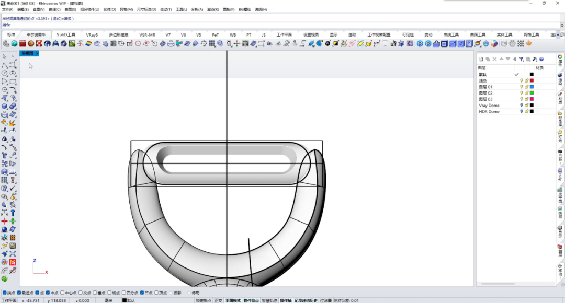Open layer tools hammer icon
Viewport: 565px width, 303px height.
pyautogui.click(x=535, y=59)
